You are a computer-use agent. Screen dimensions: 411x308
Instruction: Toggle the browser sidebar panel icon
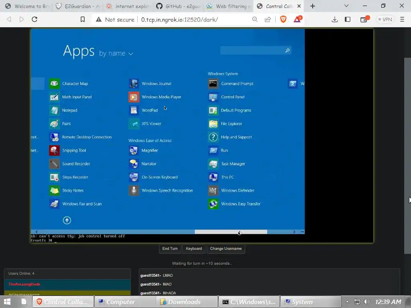[348, 19]
